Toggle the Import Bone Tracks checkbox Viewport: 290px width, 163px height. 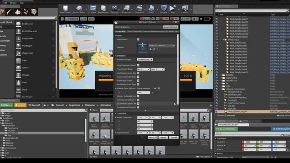click(138, 81)
